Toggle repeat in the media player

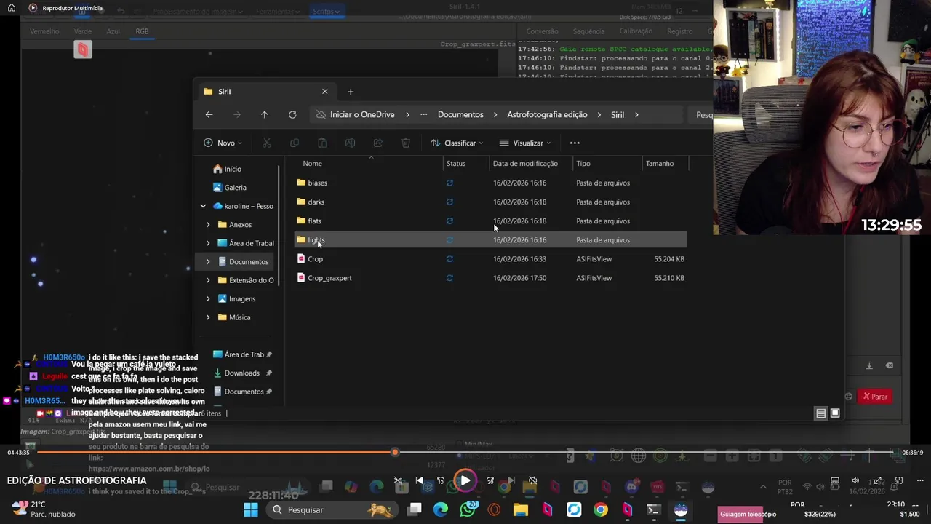pyautogui.click(x=532, y=481)
